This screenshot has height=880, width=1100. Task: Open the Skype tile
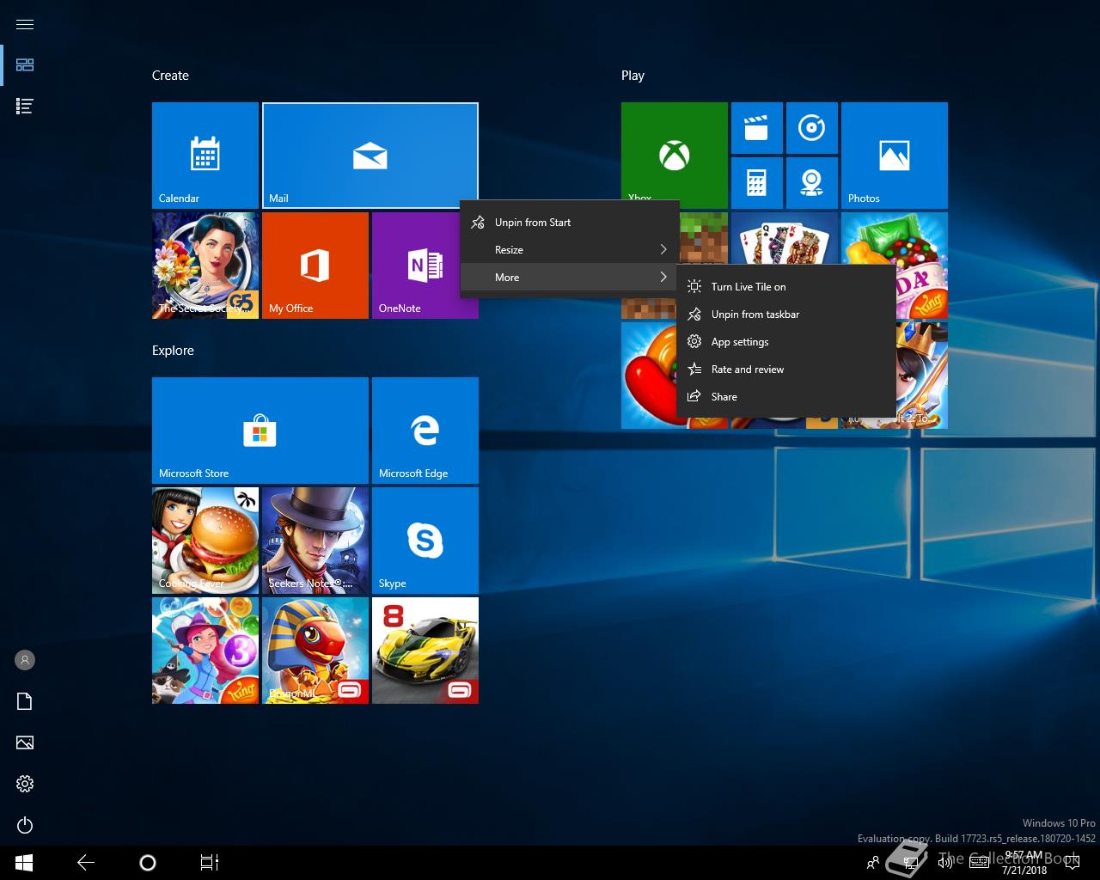coord(425,541)
